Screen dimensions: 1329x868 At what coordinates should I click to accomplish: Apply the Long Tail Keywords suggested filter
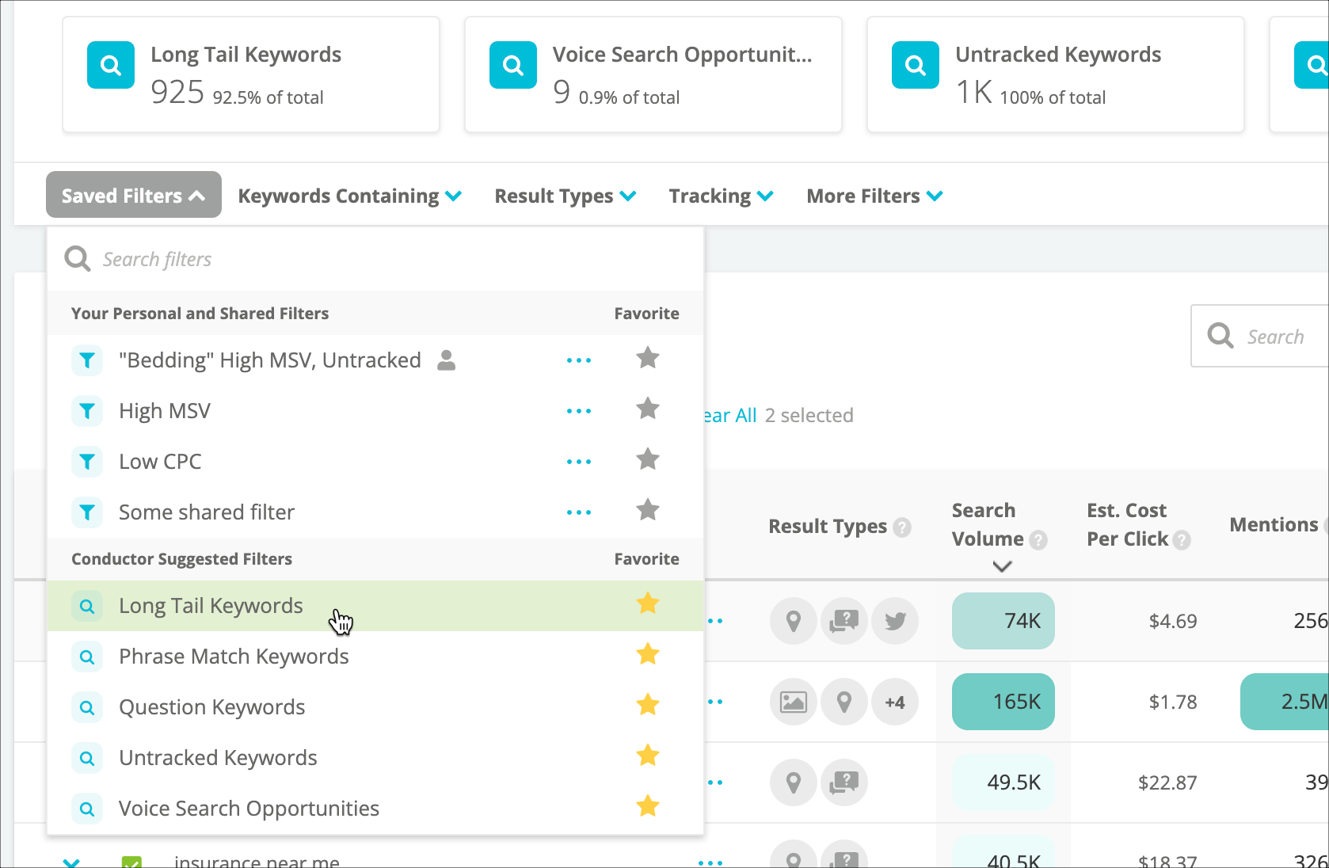[375, 606]
